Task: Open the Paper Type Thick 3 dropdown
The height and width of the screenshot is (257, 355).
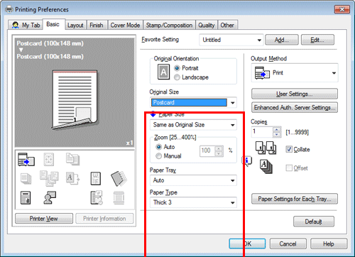Action: (x=193, y=202)
